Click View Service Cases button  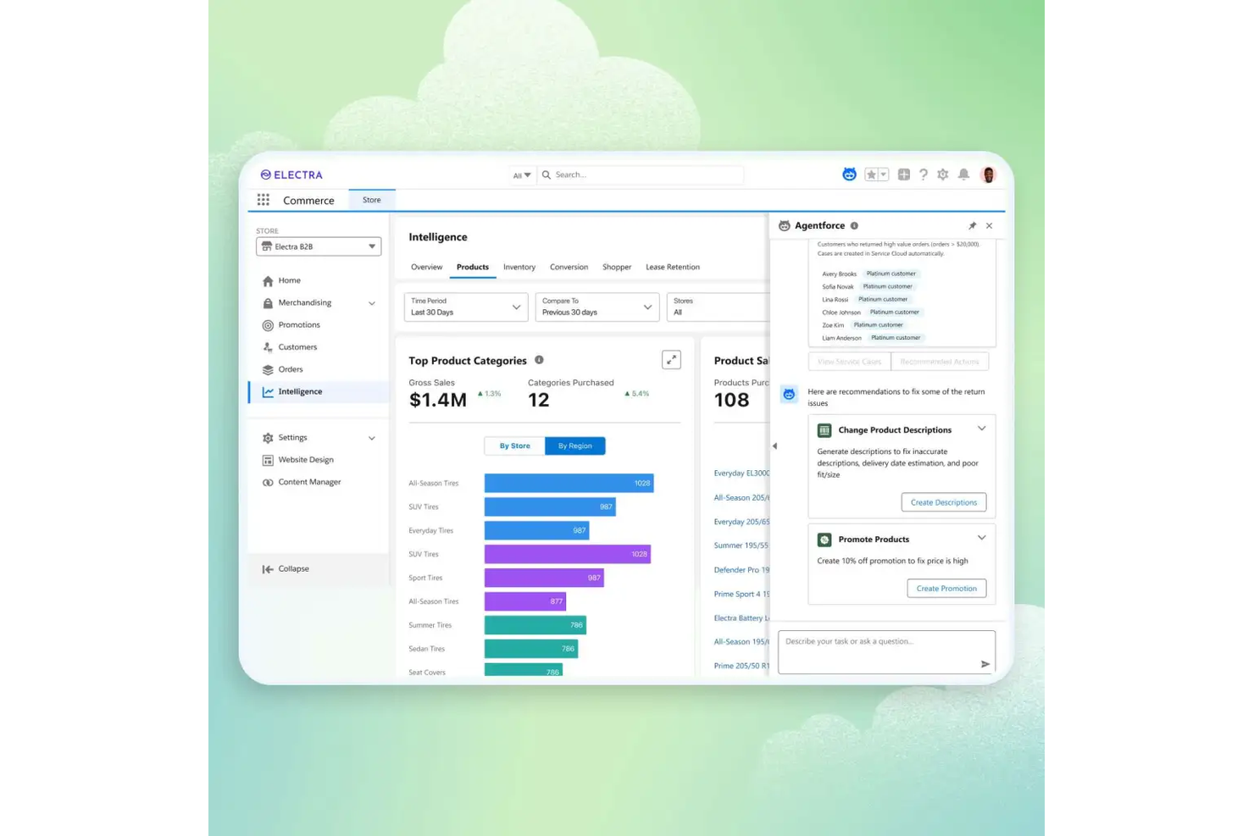coord(849,362)
